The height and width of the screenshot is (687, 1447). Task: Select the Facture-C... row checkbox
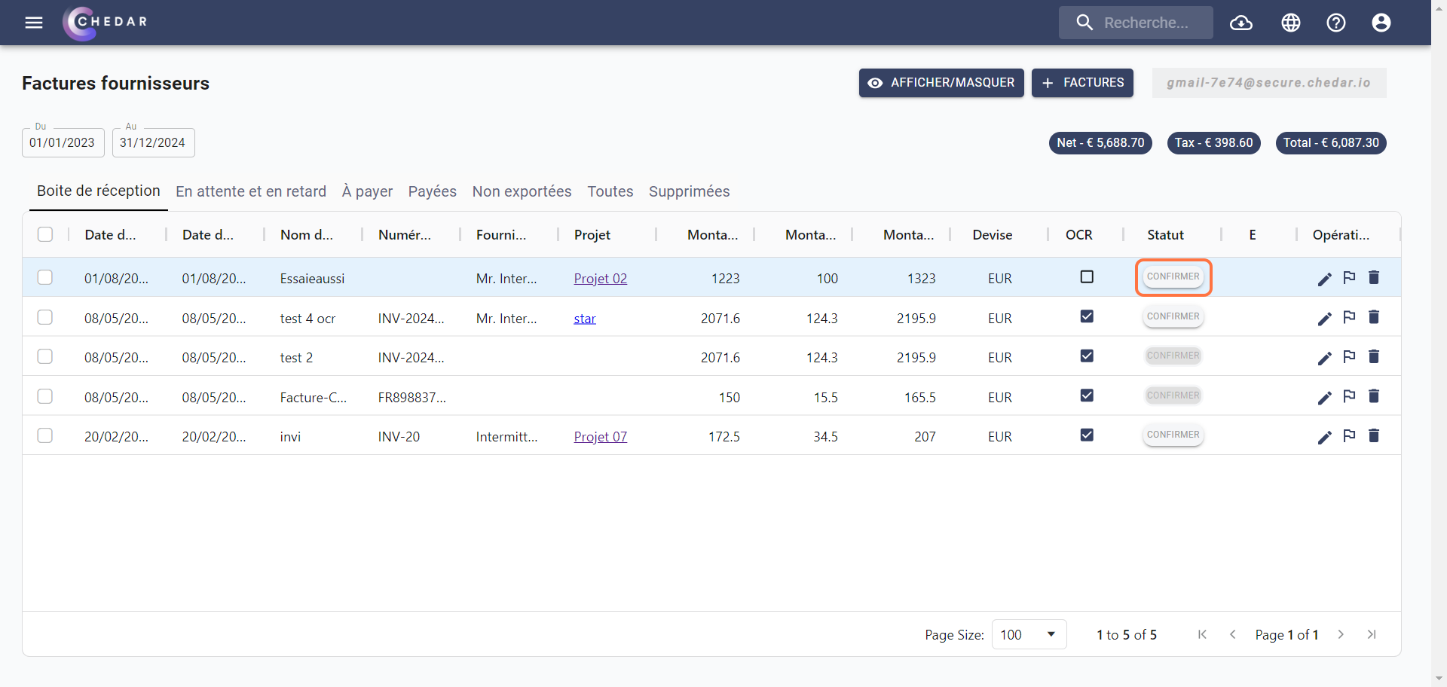tap(45, 396)
